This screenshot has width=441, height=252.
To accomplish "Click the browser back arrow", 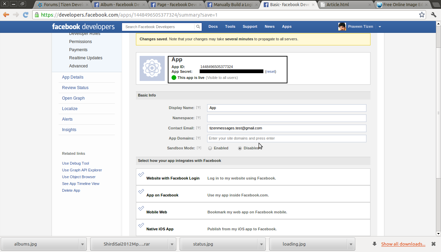I will (6, 15).
